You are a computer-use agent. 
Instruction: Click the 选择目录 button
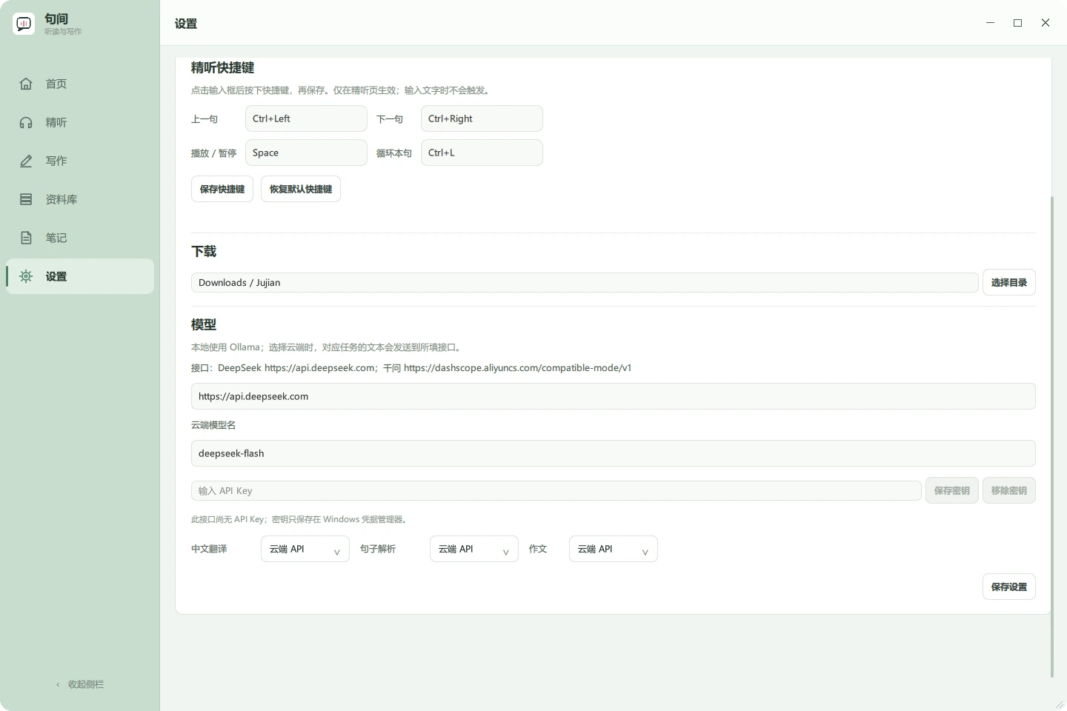[x=1009, y=282]
